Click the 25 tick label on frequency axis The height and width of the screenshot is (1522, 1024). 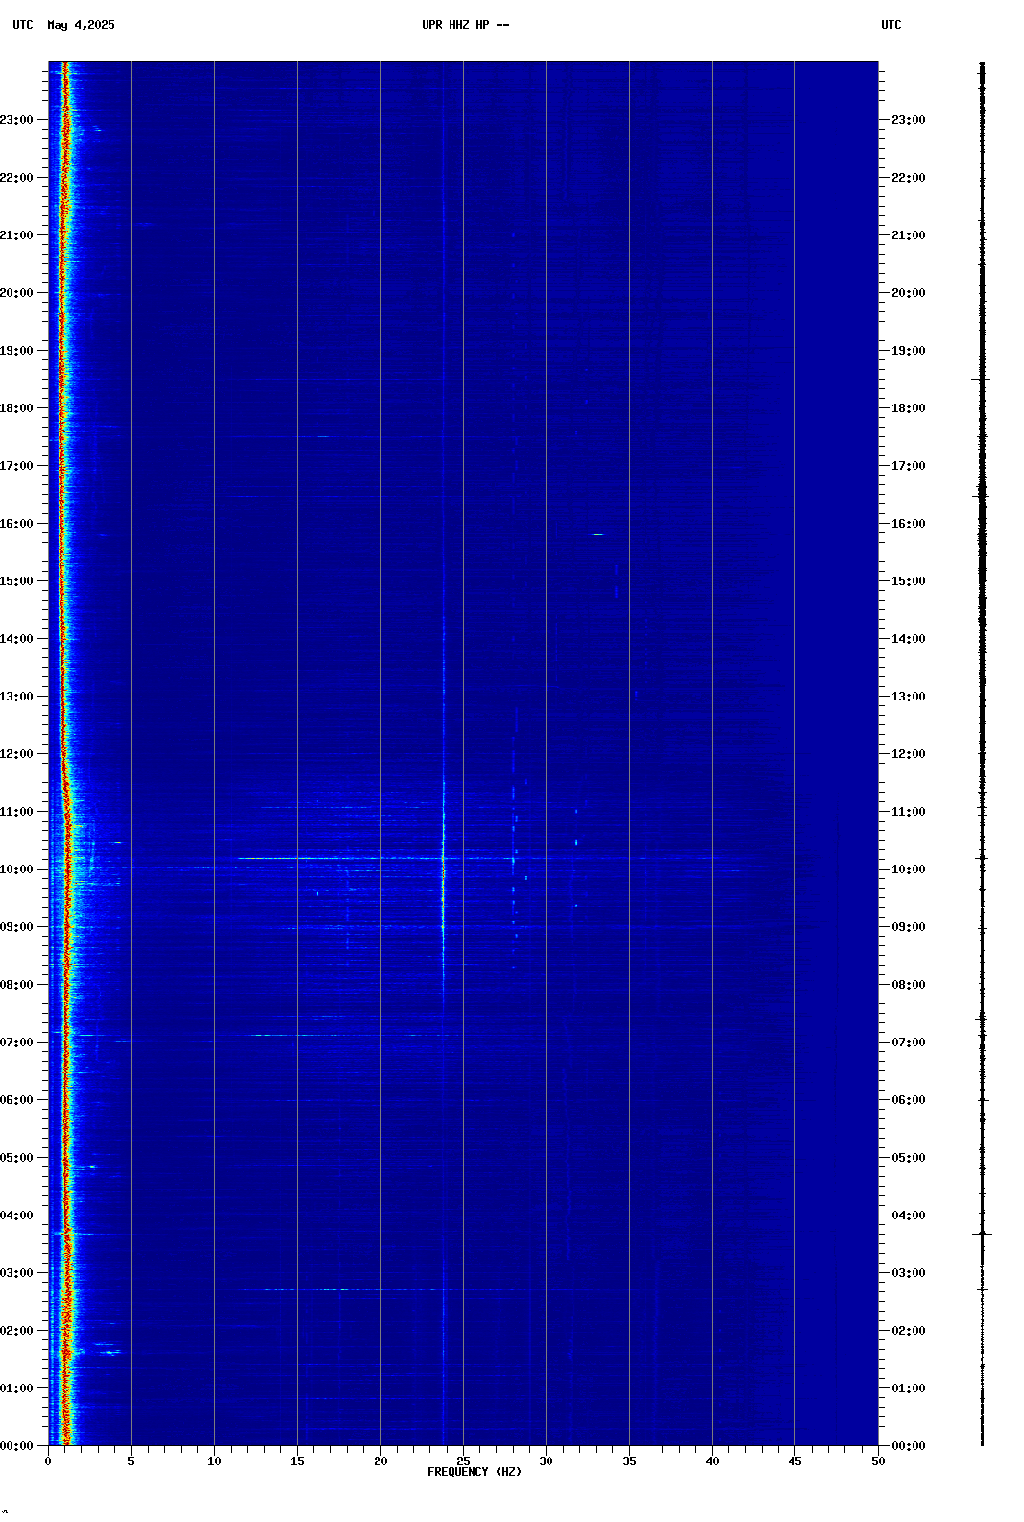[x=463, y=1461]
